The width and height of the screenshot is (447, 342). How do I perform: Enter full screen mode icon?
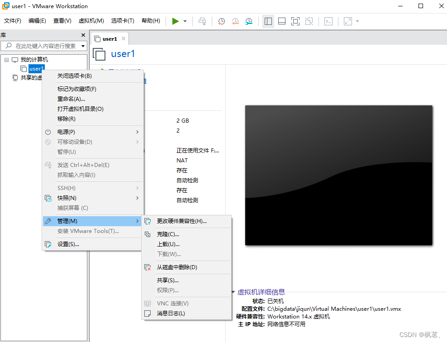click(x=295, y=21)
